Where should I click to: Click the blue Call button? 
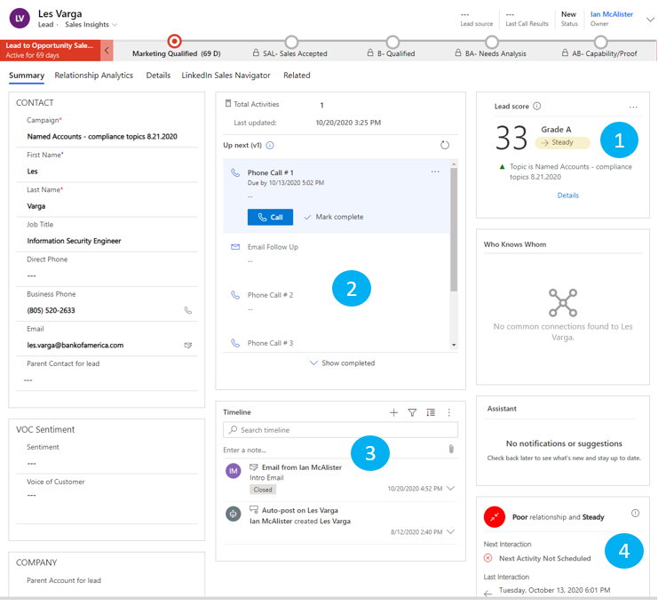pos(270,217)
